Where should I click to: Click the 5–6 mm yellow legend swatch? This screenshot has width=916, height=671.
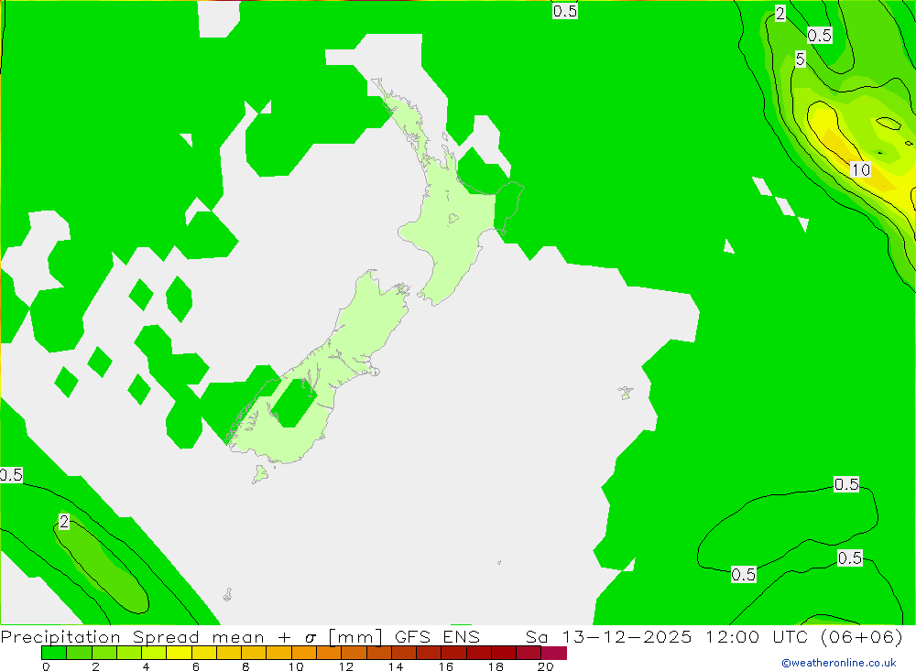click(179, 653)
